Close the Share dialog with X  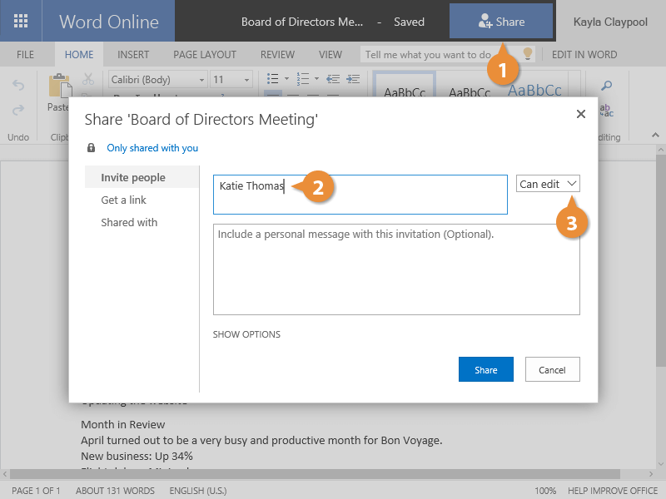581,114
